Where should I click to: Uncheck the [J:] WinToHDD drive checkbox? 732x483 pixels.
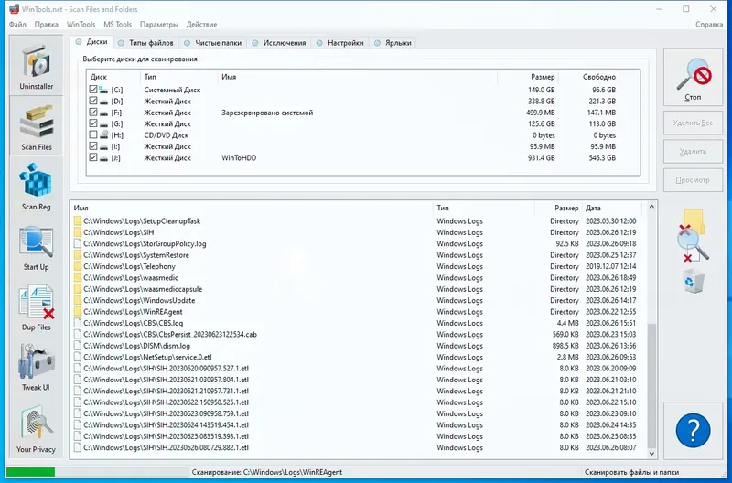(93, 157)
